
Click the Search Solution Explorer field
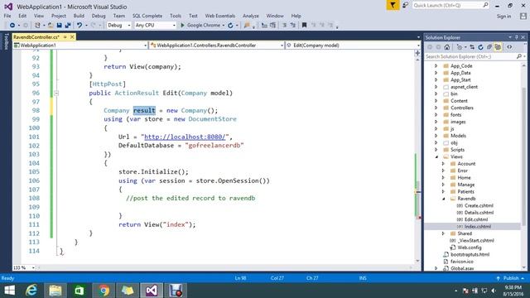coord(470,56)
